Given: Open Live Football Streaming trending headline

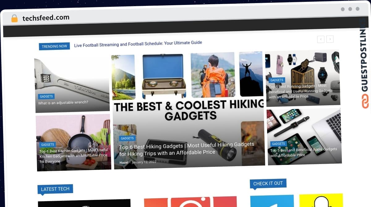Looking at the screenshot, I should (x=138, y=44).
